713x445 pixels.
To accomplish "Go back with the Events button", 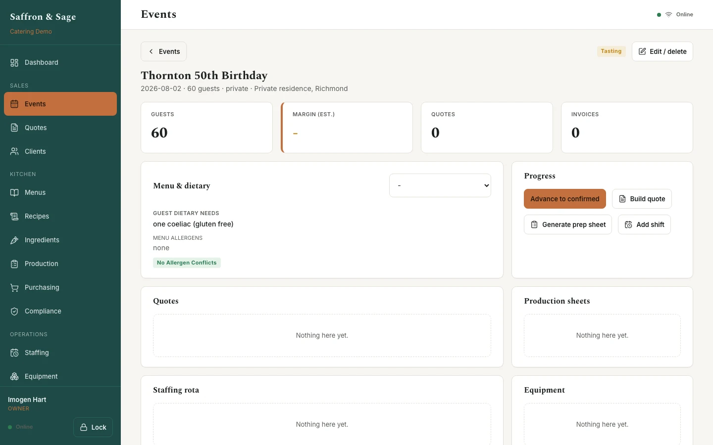I will 163,51.
